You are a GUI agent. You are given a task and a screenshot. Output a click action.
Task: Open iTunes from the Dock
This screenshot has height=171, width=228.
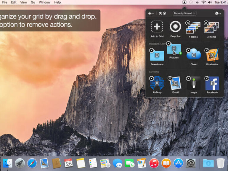(154, 163)
